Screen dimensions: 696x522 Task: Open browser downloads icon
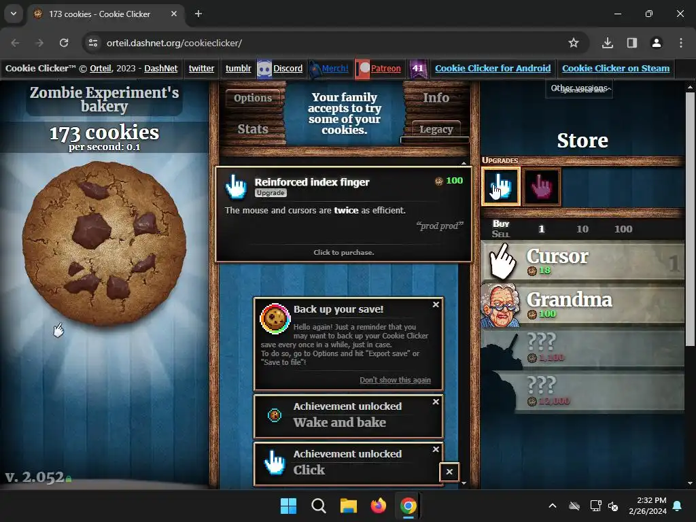(607, 43)
